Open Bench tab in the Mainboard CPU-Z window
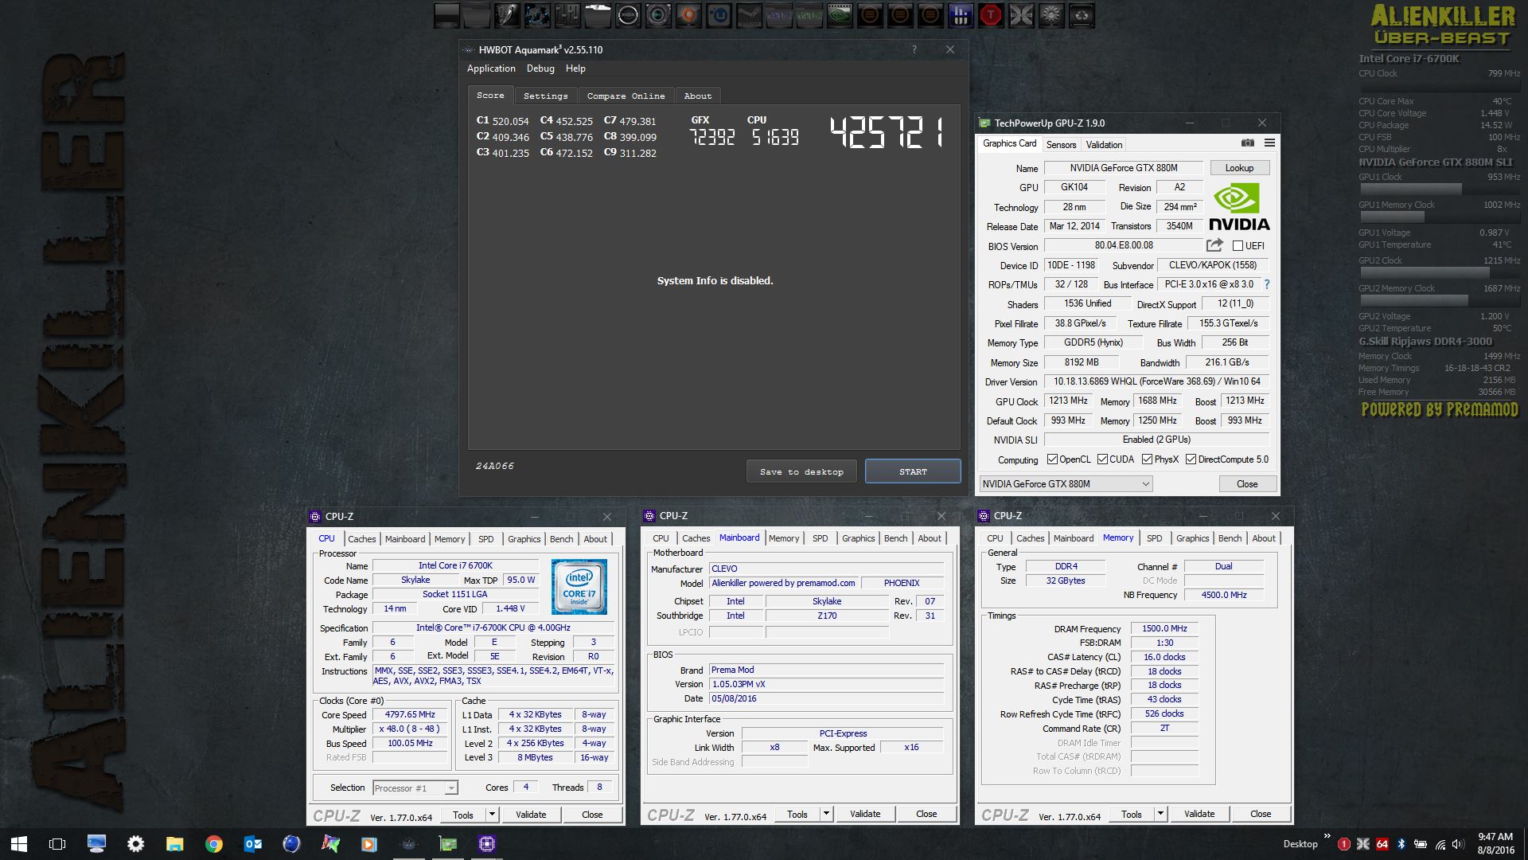This screenshot has width=1528, height=860. click(895, 538)
